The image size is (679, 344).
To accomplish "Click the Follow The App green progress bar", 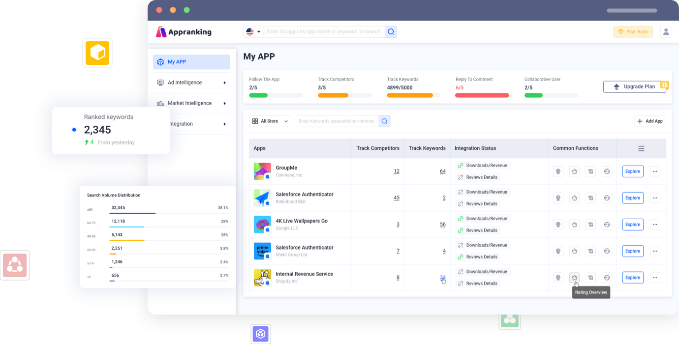I will [276, 95].
